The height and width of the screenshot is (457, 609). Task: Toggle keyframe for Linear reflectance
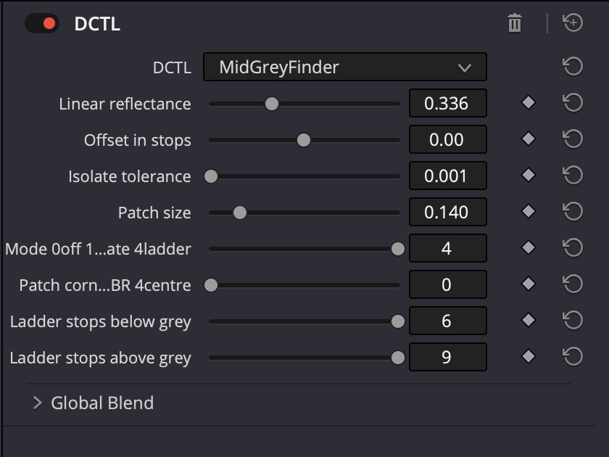529,103
